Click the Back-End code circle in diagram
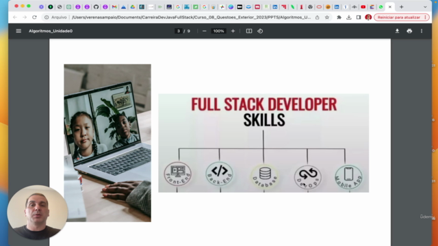This screenshot has height=246, width=438. click(219, 174)
